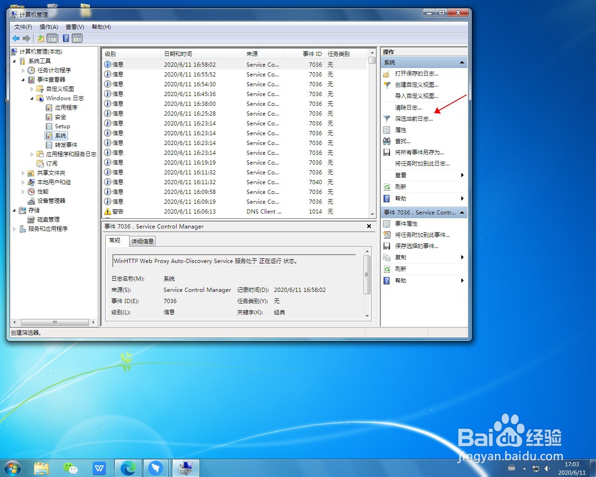596x477 pixels.
Task: Click 打开保存的日志 action
Action: [x=417, y=74]
